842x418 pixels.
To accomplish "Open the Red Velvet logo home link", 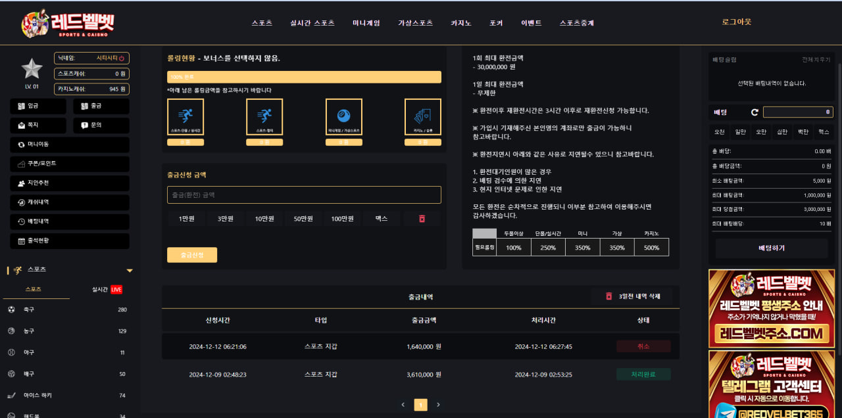I will pos(68,23).
